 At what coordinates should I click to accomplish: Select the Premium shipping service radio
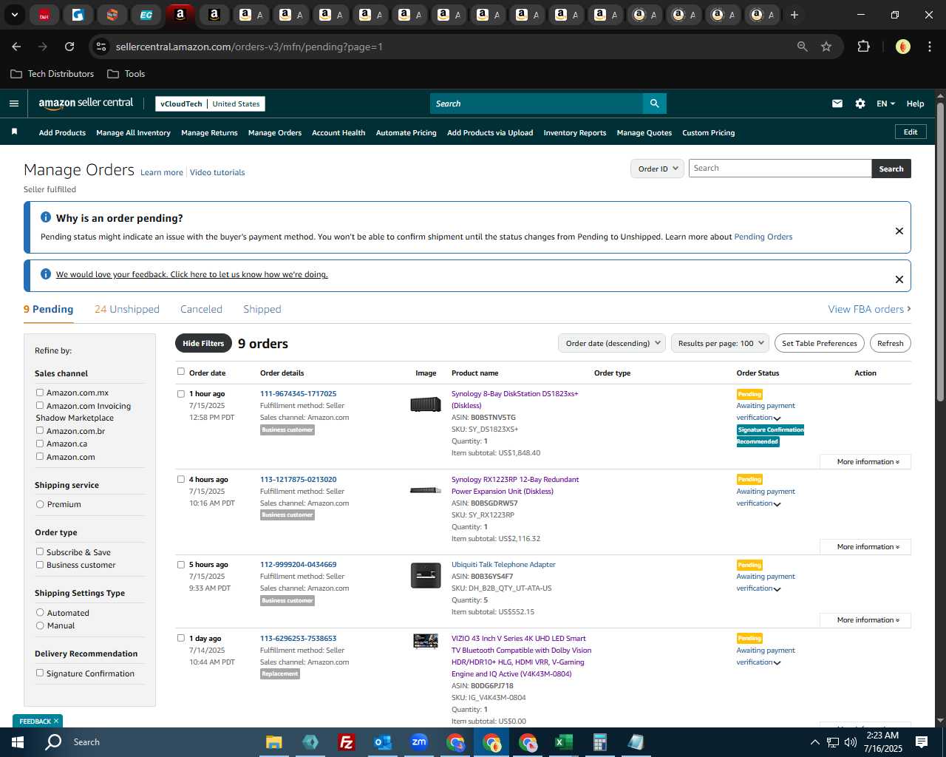point(40,504)
